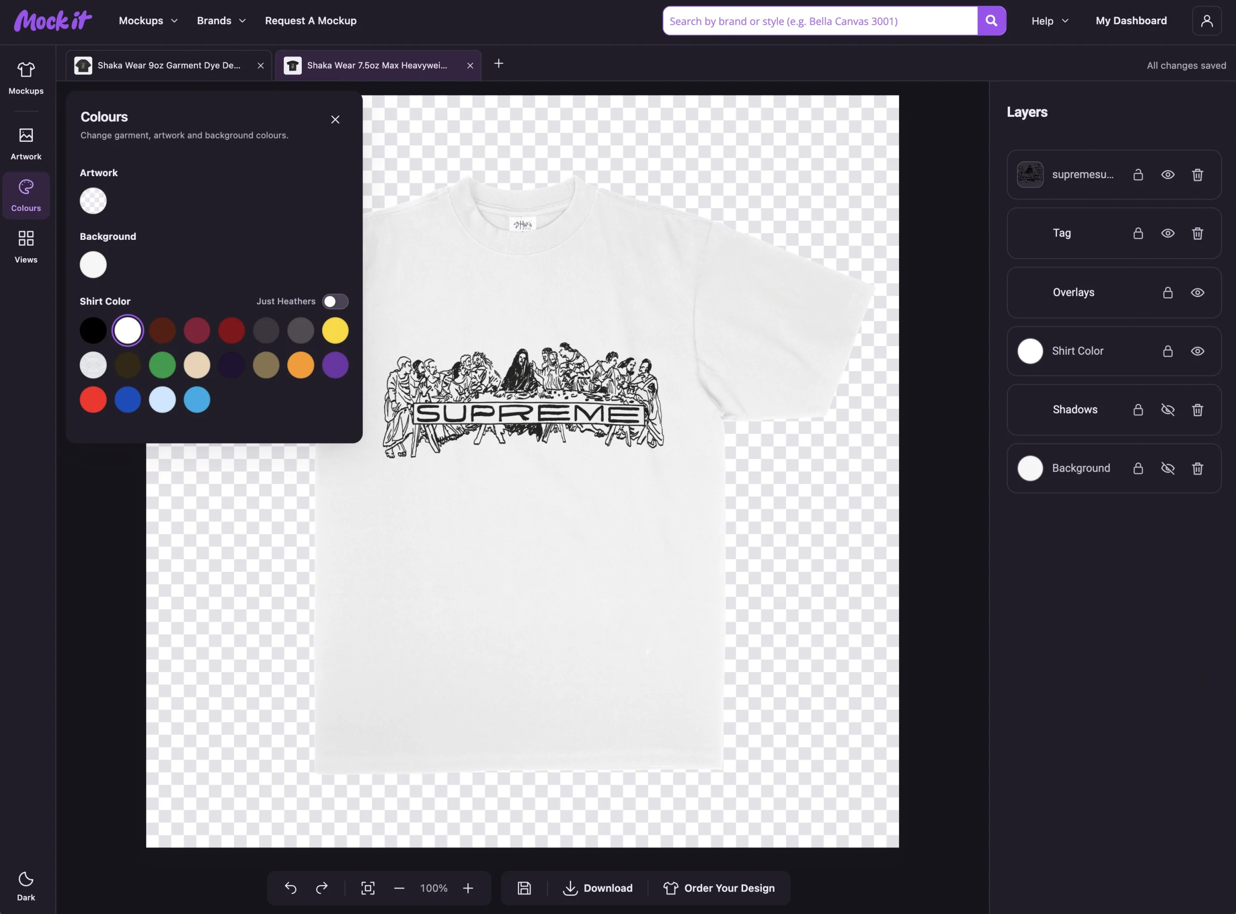Zoom in with the plus icon

(468, 888)
